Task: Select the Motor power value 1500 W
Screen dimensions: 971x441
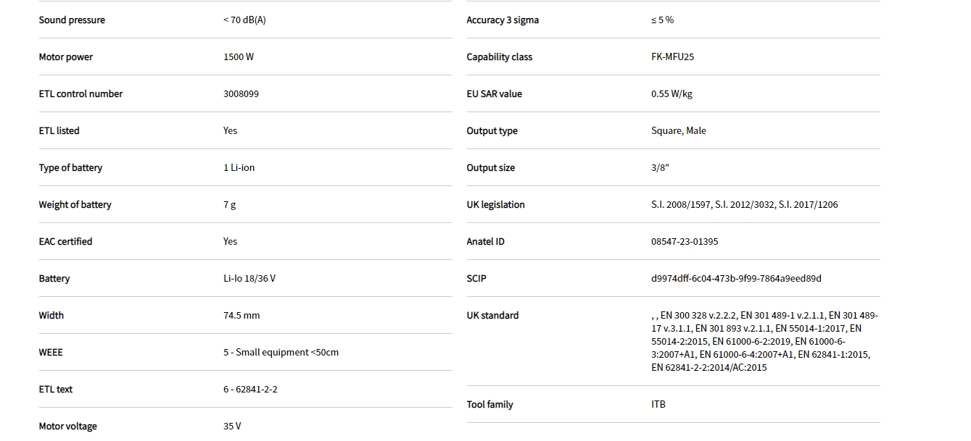Action: tap(239, 57)
